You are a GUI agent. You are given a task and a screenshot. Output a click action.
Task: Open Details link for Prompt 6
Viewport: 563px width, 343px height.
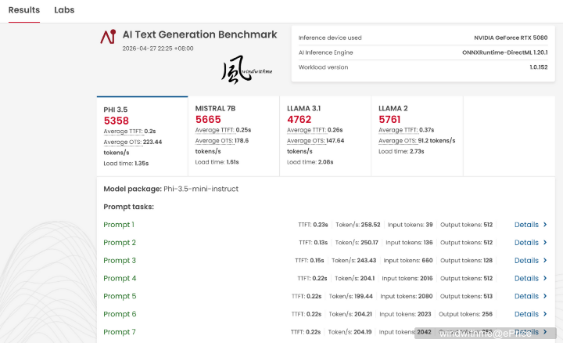526,314
